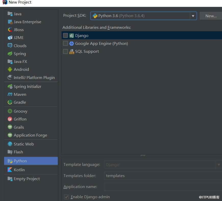This screenshot has width=222, height=201.
Task: Select the Spring leaf icon
Action: 10,53
